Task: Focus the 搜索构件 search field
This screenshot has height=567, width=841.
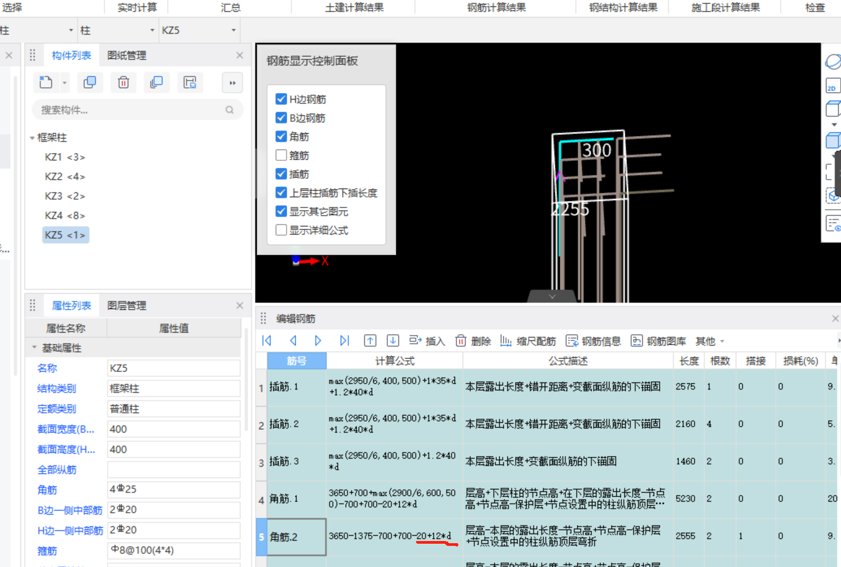Action: pos(137,110)
